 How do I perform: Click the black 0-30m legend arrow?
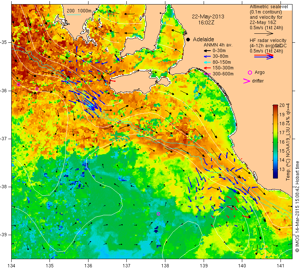click(207, 51)
